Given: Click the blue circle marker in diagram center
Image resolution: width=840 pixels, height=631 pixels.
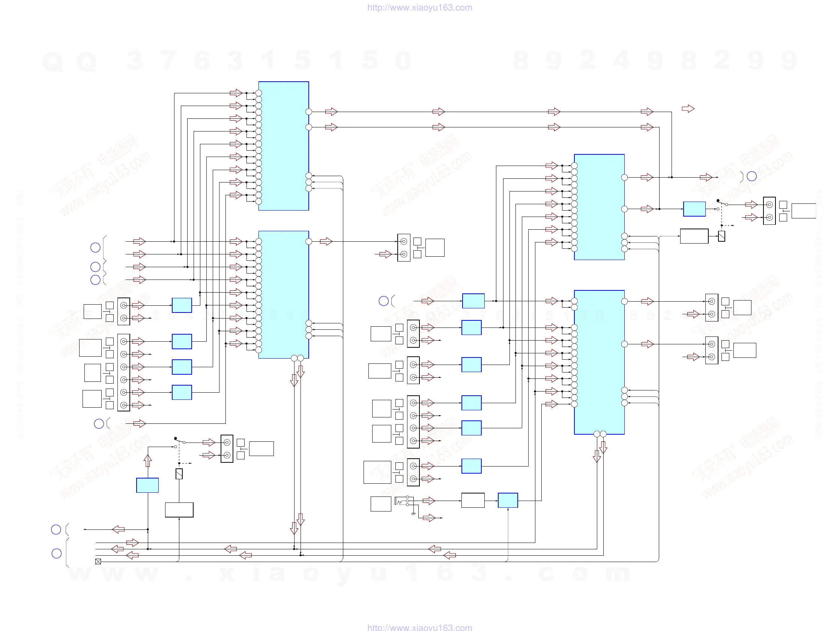Looking at the screenshot, I should (383, 301).
